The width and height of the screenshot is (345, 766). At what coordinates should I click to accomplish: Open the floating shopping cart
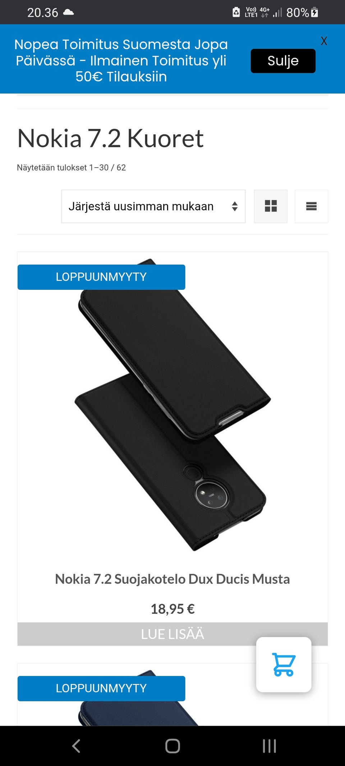click(284, 664)
